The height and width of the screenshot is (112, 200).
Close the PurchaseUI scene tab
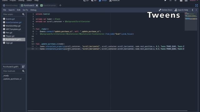point(37,6)
